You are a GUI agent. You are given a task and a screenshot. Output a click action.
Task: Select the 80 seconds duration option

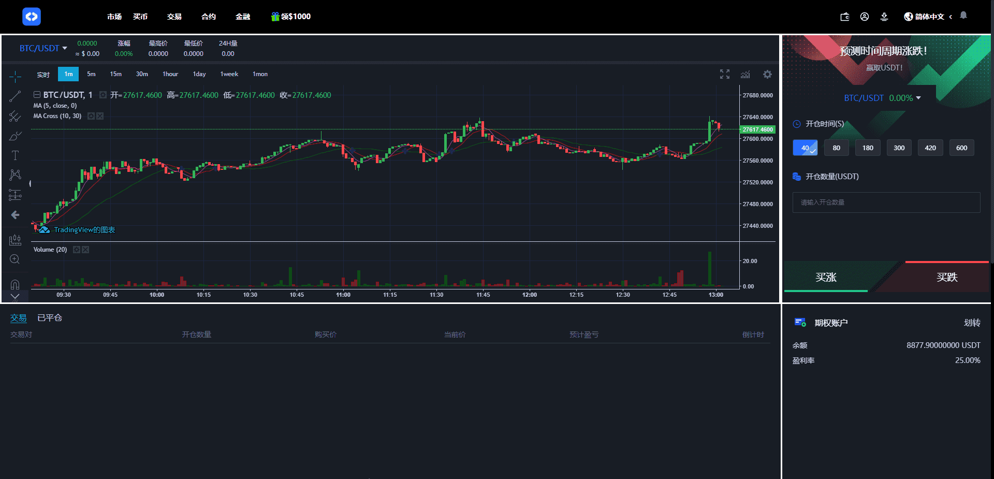[836, 148]
